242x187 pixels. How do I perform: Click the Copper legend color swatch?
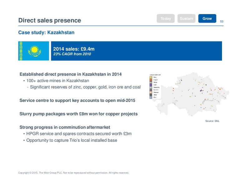(x=151, y=80)
